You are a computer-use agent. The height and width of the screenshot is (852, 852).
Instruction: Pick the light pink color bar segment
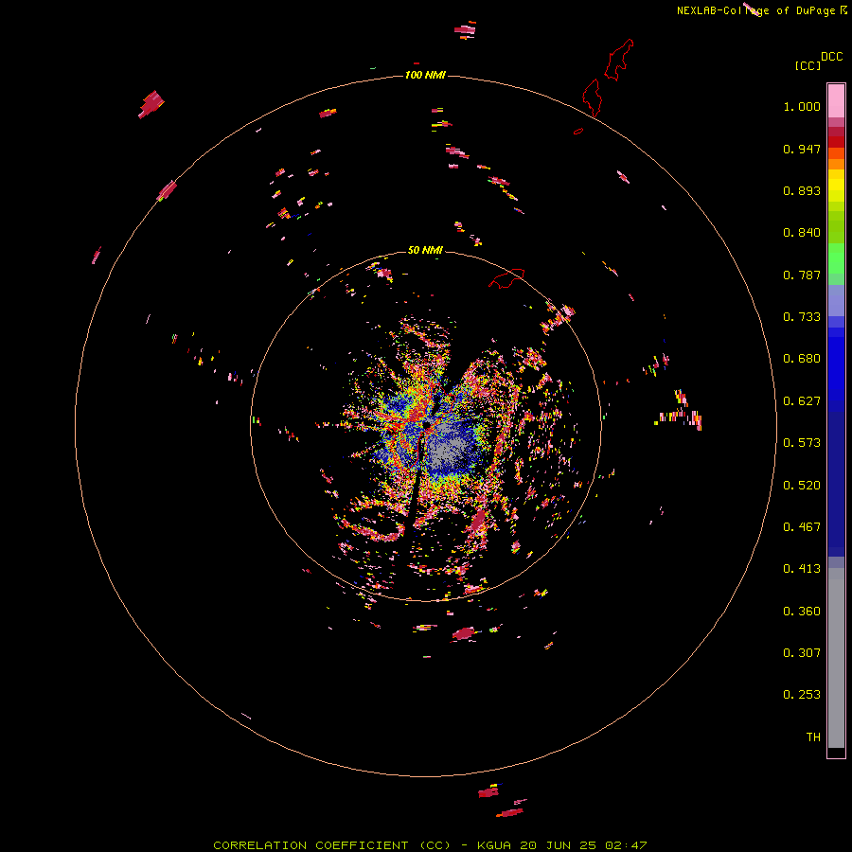pos(836,100)
